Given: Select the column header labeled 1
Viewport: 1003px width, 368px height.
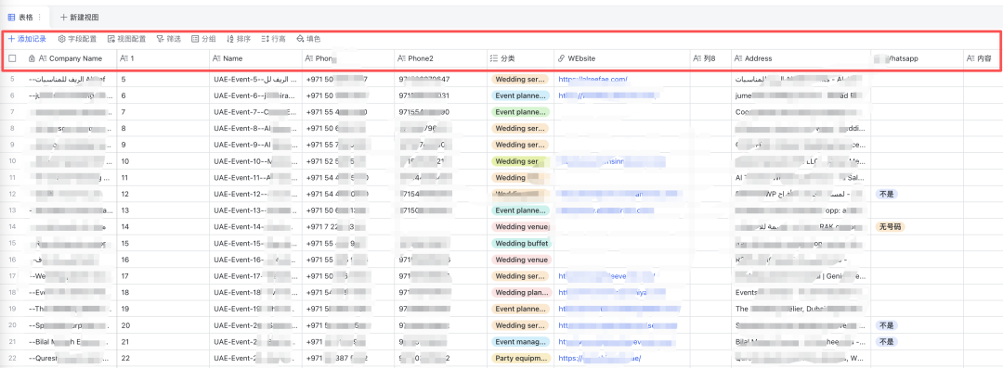Looking at the screenshot, I should [x=163, y=58].
